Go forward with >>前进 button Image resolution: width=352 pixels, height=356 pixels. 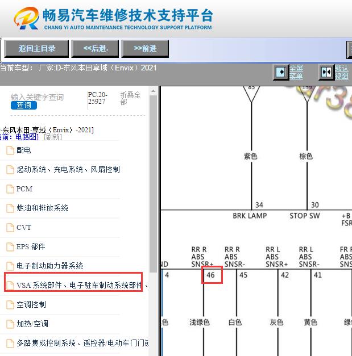click(x=145, y=49)
